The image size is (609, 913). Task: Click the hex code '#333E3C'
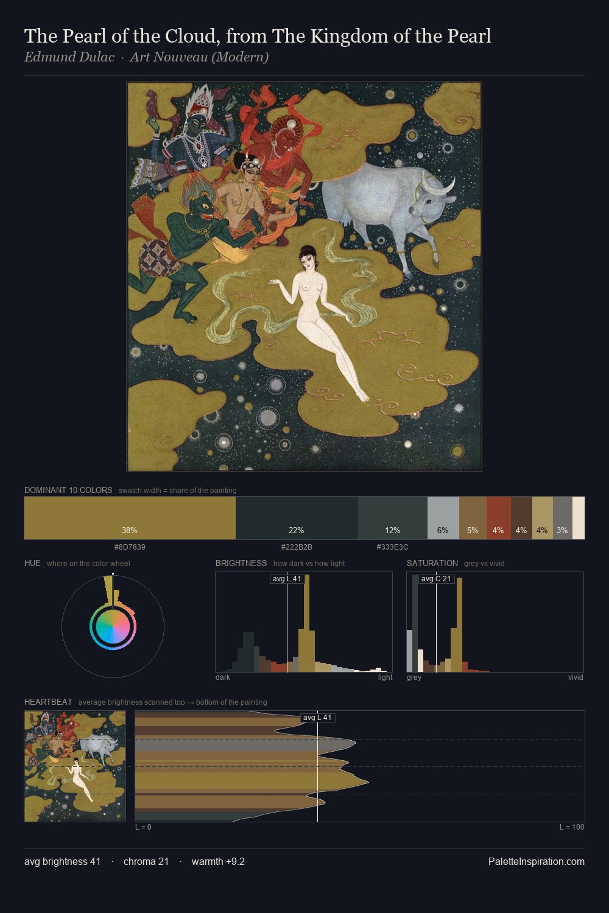click(393, 547)
